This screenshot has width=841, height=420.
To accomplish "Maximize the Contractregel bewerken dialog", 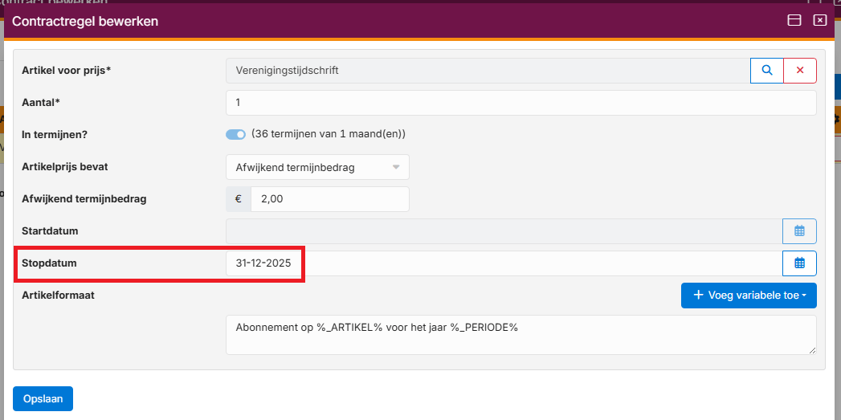I will 794,21.
